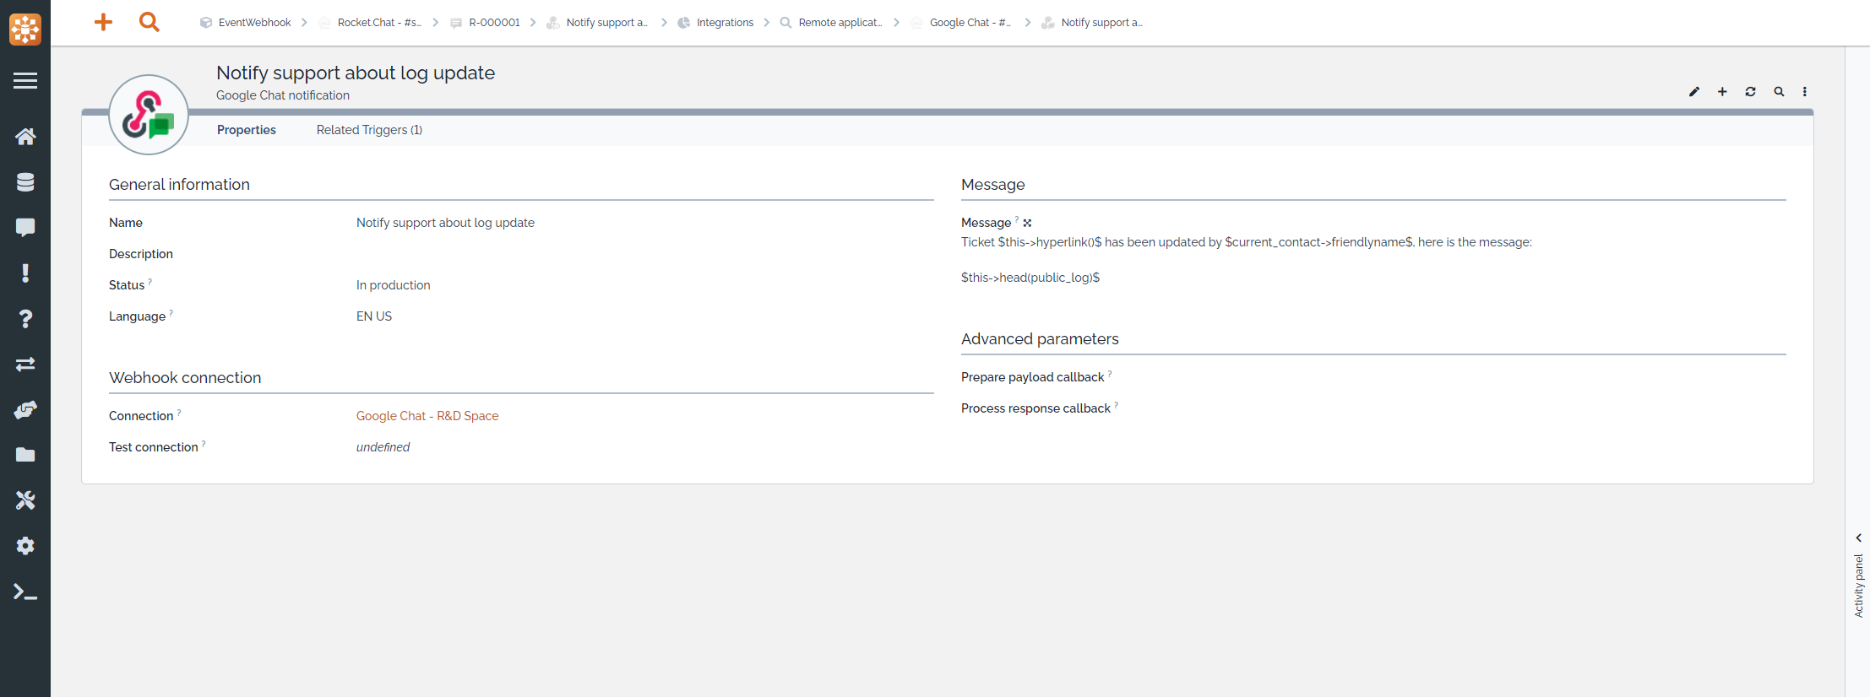Open the Home menu in sidebar
Screen dimensions: 1870x697
25,137
